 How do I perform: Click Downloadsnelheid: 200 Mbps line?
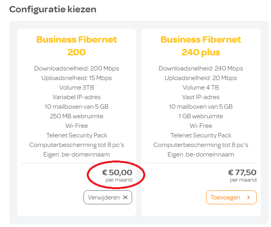point(77,68)
